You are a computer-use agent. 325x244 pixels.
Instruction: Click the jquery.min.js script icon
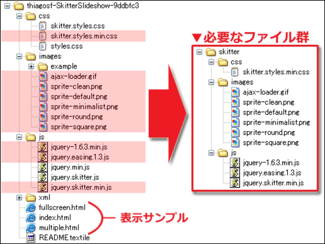(x=43, y=167)
